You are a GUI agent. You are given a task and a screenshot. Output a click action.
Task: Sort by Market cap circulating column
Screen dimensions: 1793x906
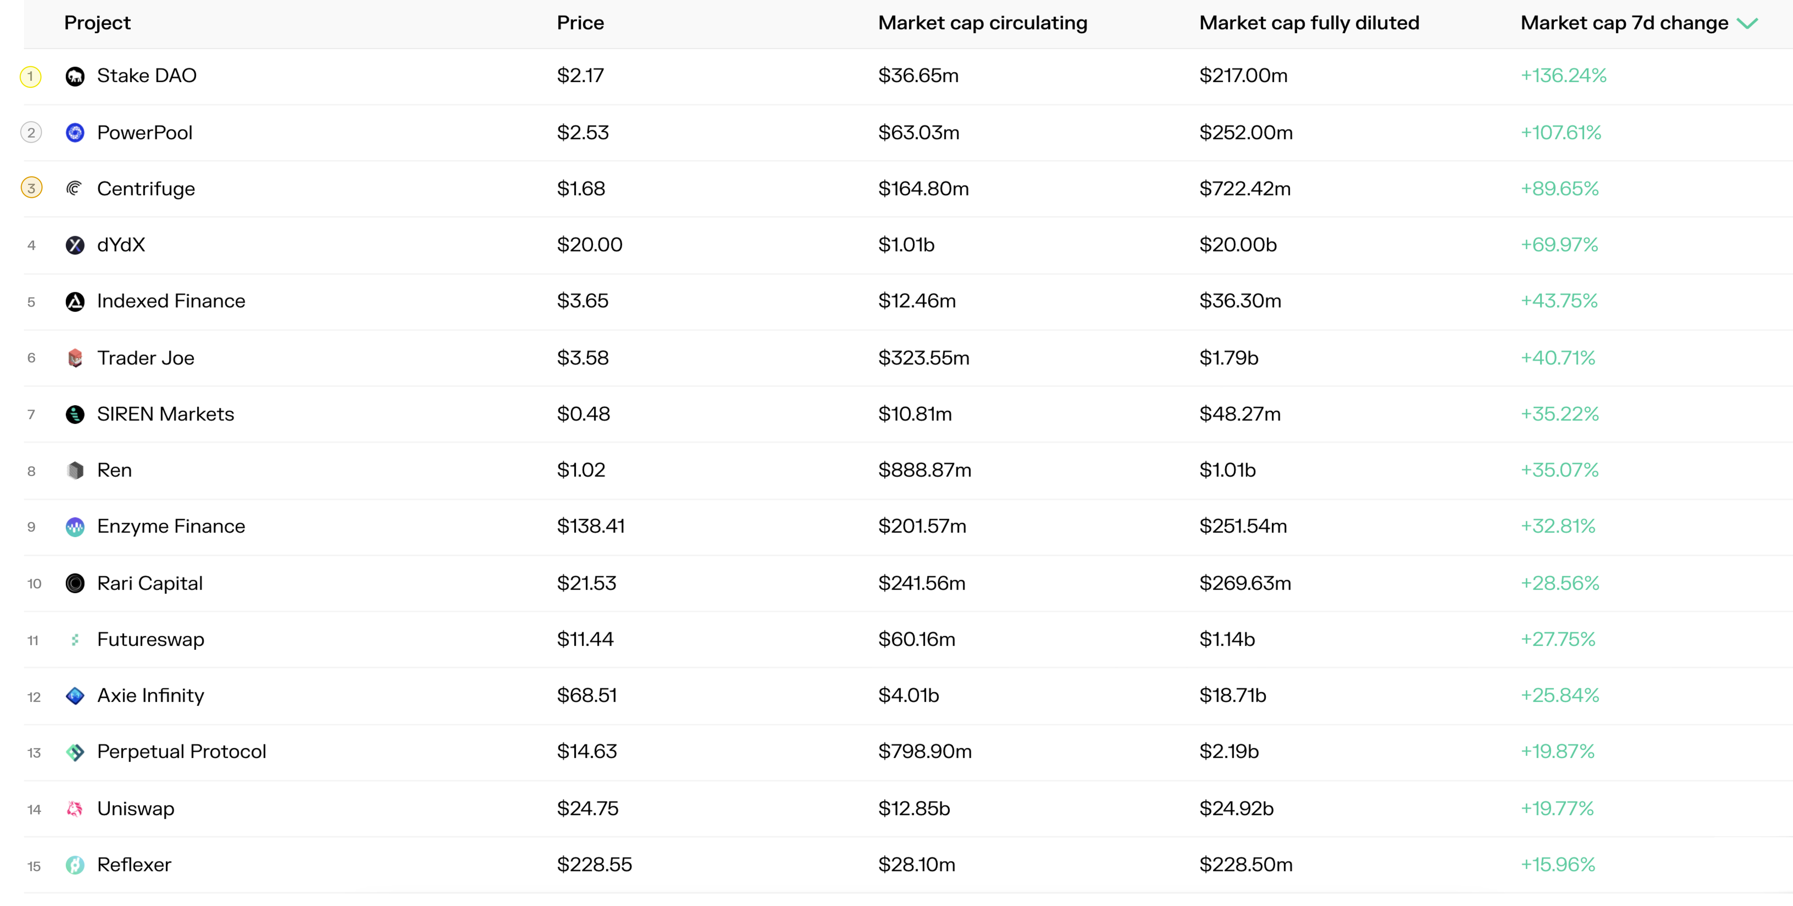pyautogui.click(x=982, y=23)
